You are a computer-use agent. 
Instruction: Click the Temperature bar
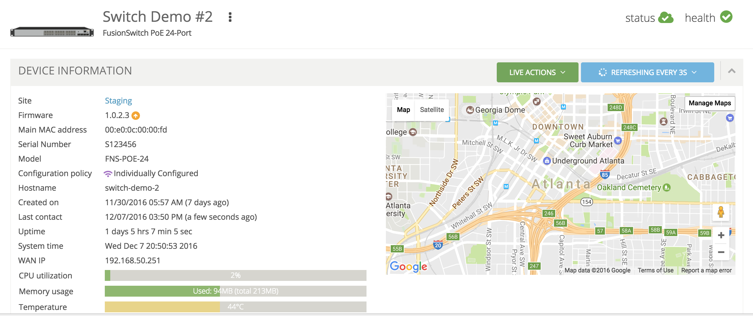pyautogui.click(x=235, y=307)
